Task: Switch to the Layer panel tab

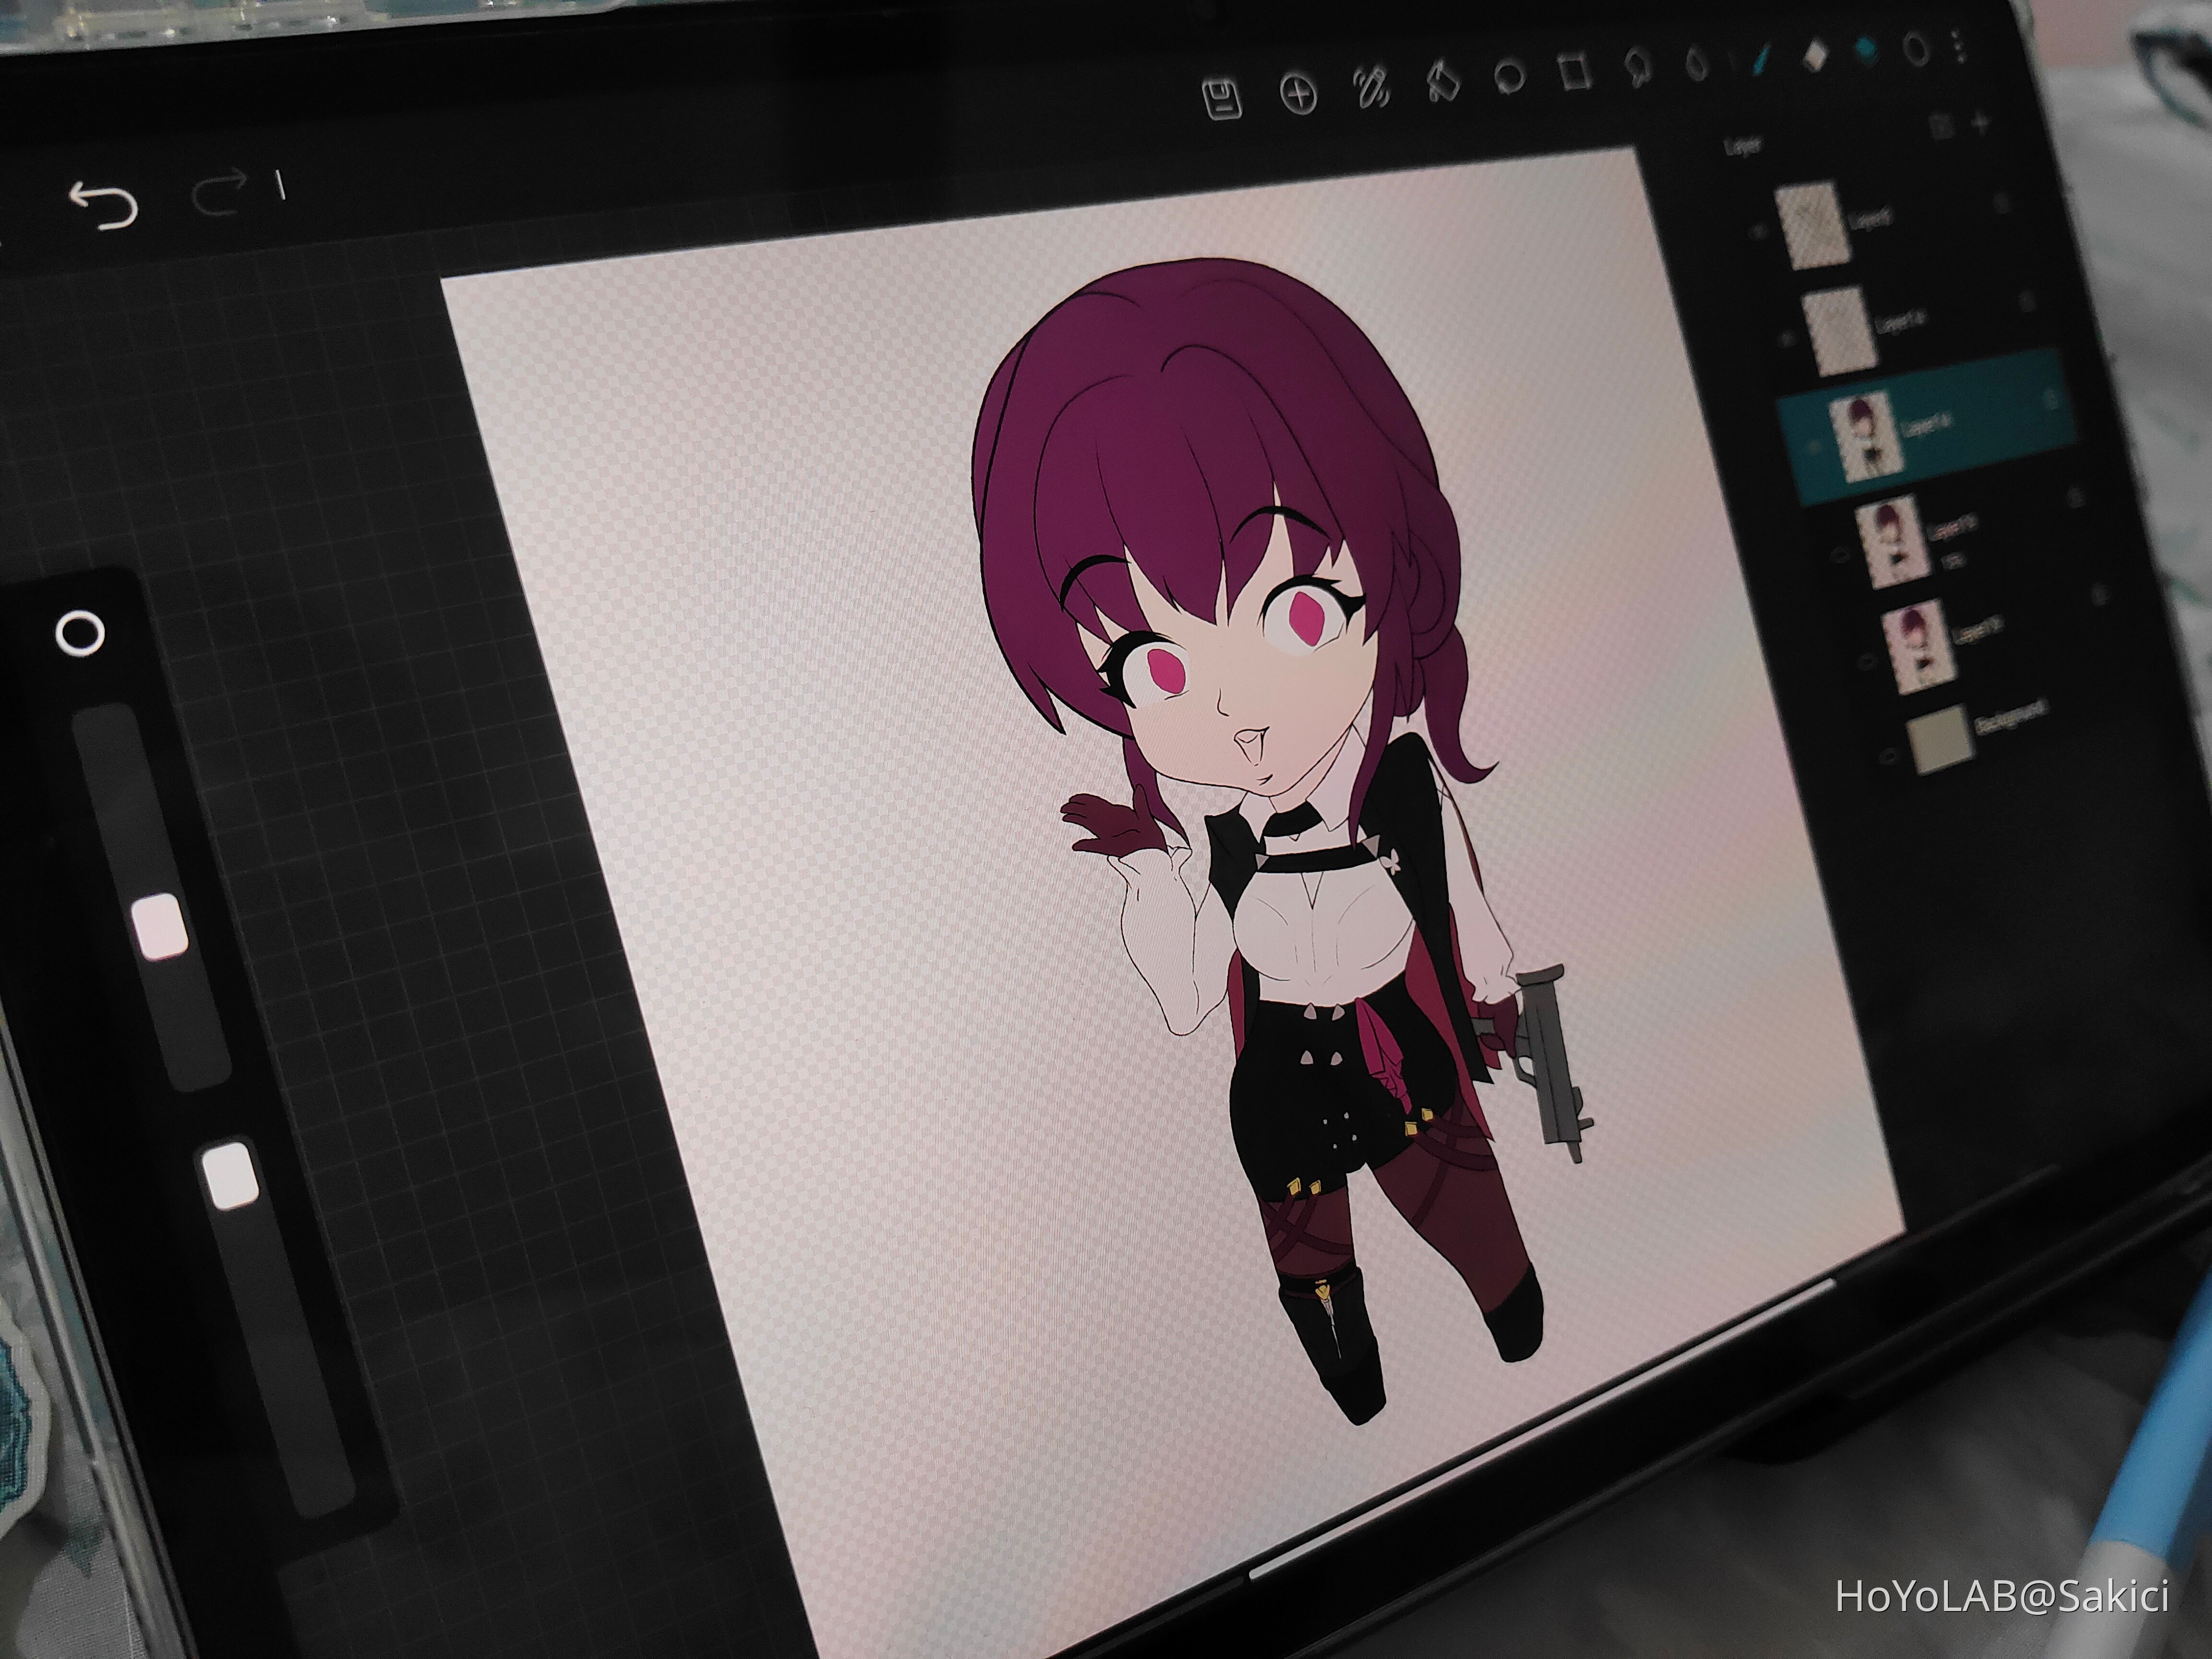Action: pos(1743,145)
